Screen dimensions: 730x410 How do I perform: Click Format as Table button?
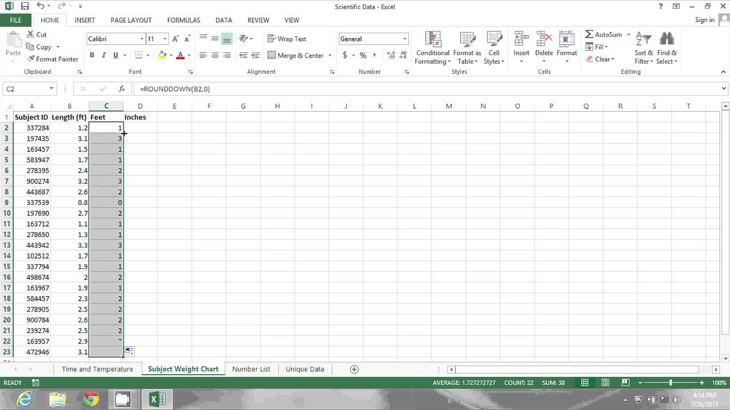(x=467, y=48)
